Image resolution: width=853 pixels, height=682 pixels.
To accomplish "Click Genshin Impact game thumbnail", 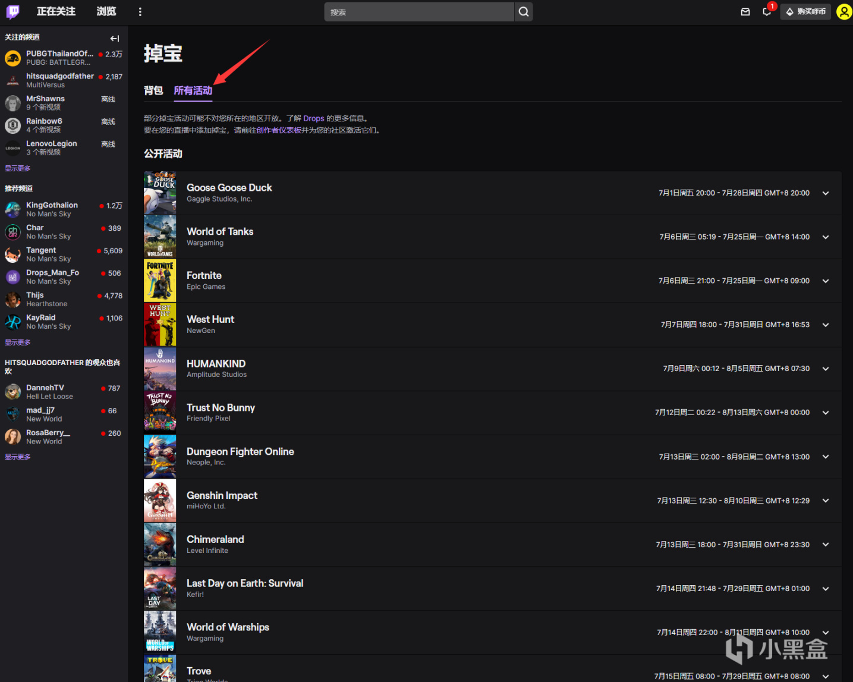I will click(160, 501).
